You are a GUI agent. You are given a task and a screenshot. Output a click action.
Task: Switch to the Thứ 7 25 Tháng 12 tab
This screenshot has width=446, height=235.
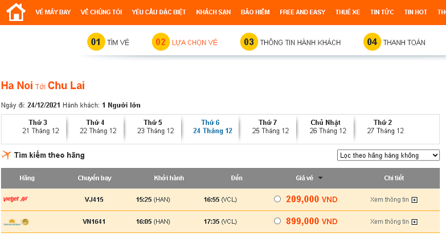coord(268,127)
